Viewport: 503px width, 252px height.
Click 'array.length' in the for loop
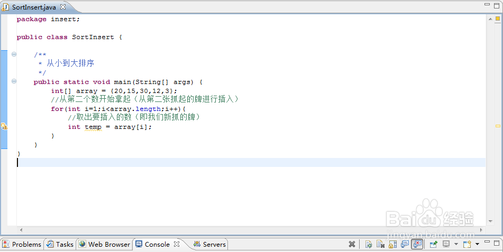tap(135, 109)
